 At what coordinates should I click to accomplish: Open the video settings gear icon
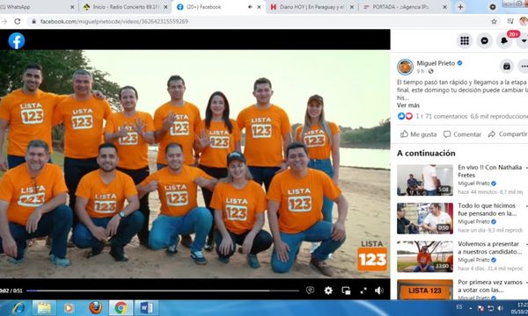(x=328, y=291)
